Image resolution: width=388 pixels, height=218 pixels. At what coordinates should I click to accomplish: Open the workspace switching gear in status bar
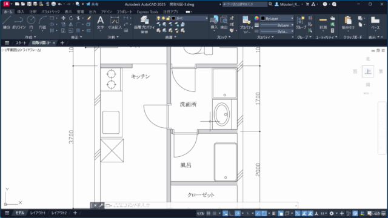[332, 213]
